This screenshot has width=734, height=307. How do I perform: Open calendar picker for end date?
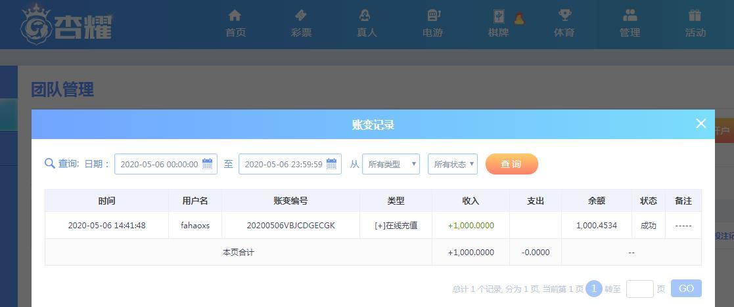tap(331, 164)
